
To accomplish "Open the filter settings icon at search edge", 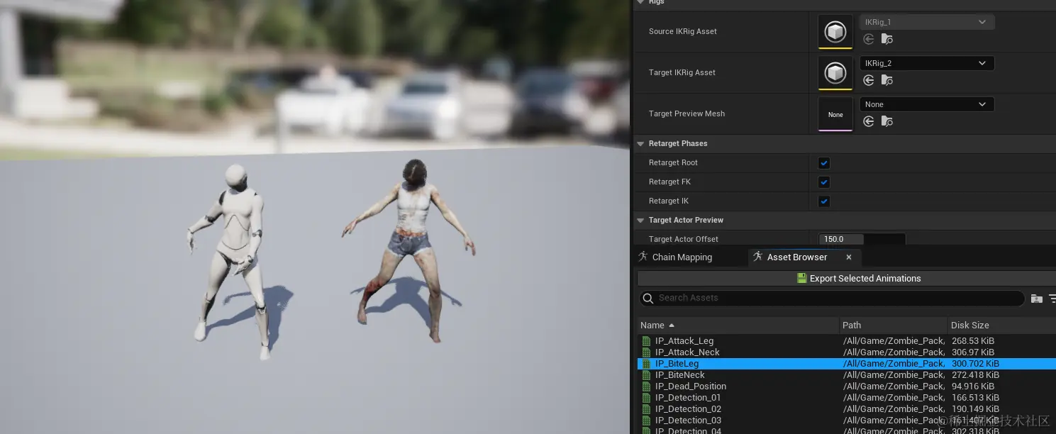I will (x=1052, y=299).
